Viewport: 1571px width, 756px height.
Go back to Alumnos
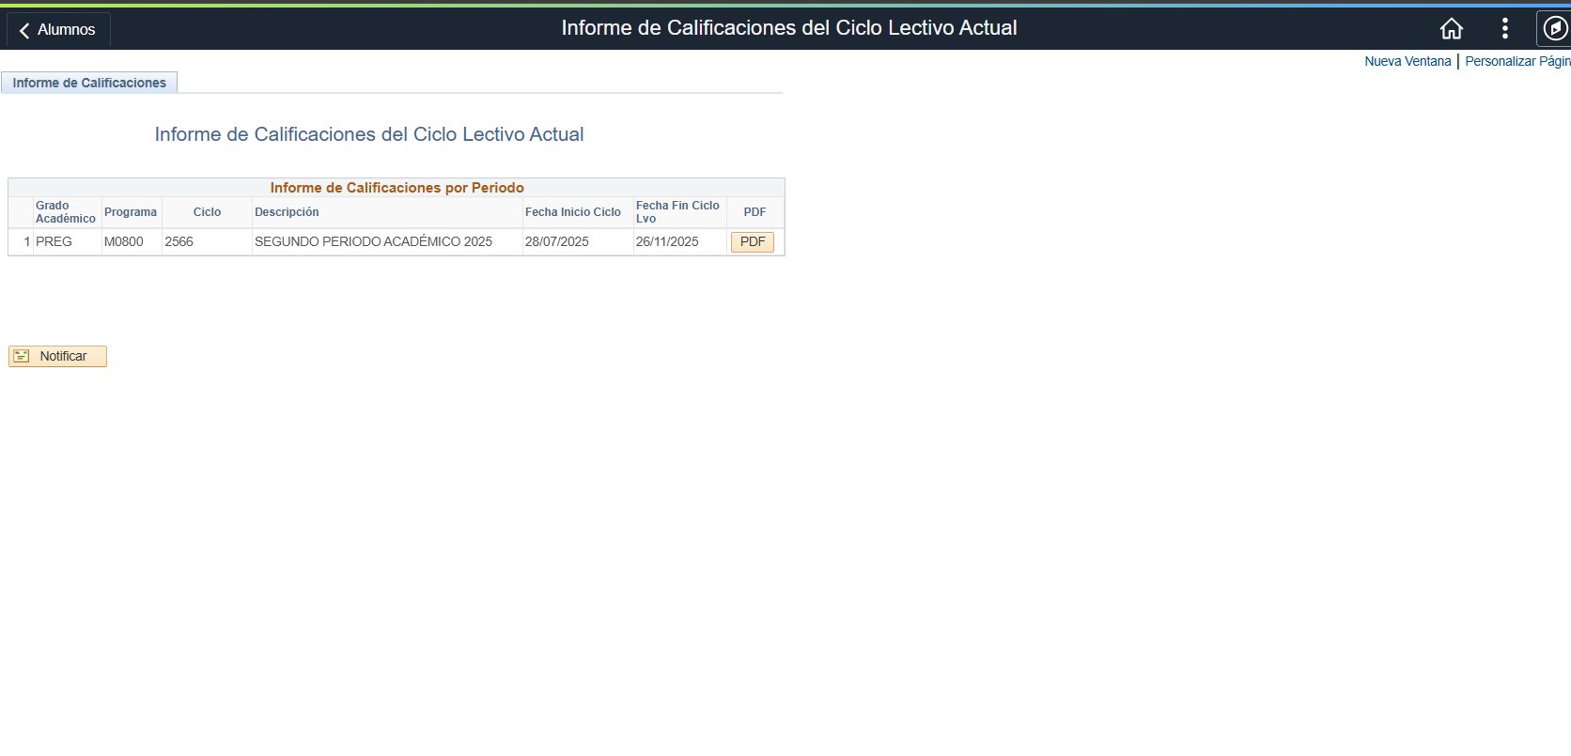point(58,30)
